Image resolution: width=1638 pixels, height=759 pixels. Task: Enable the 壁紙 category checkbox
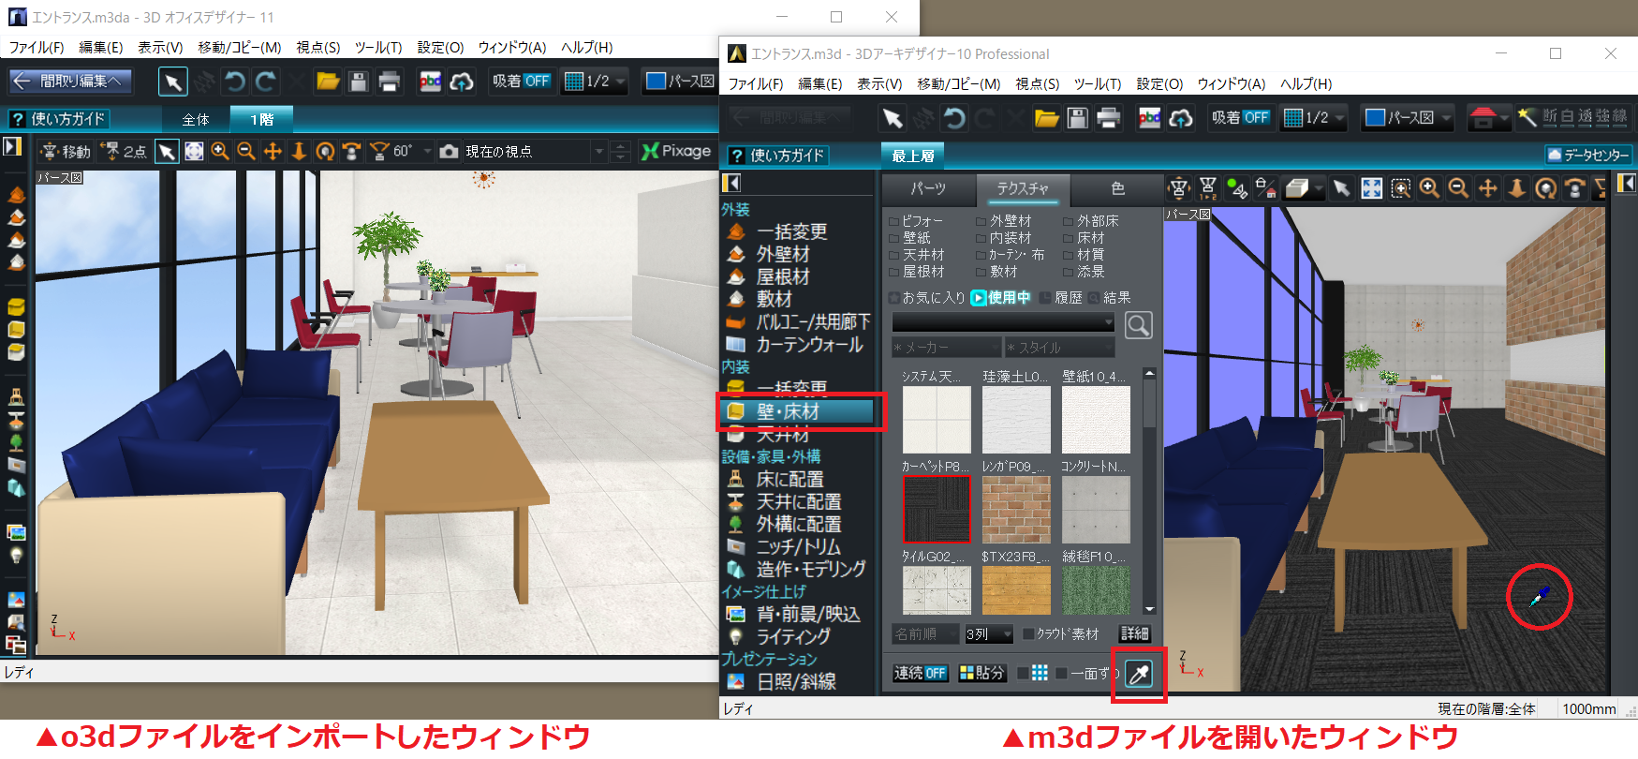(x=894, y=238)
